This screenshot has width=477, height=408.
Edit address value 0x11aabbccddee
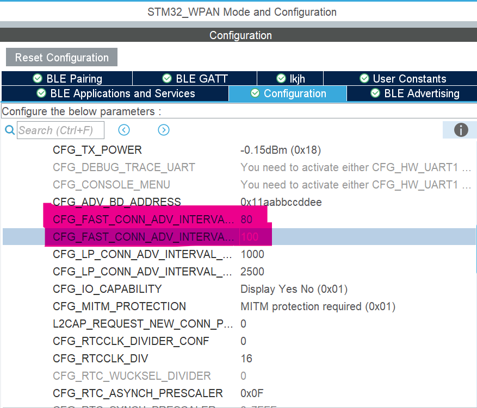281,202
